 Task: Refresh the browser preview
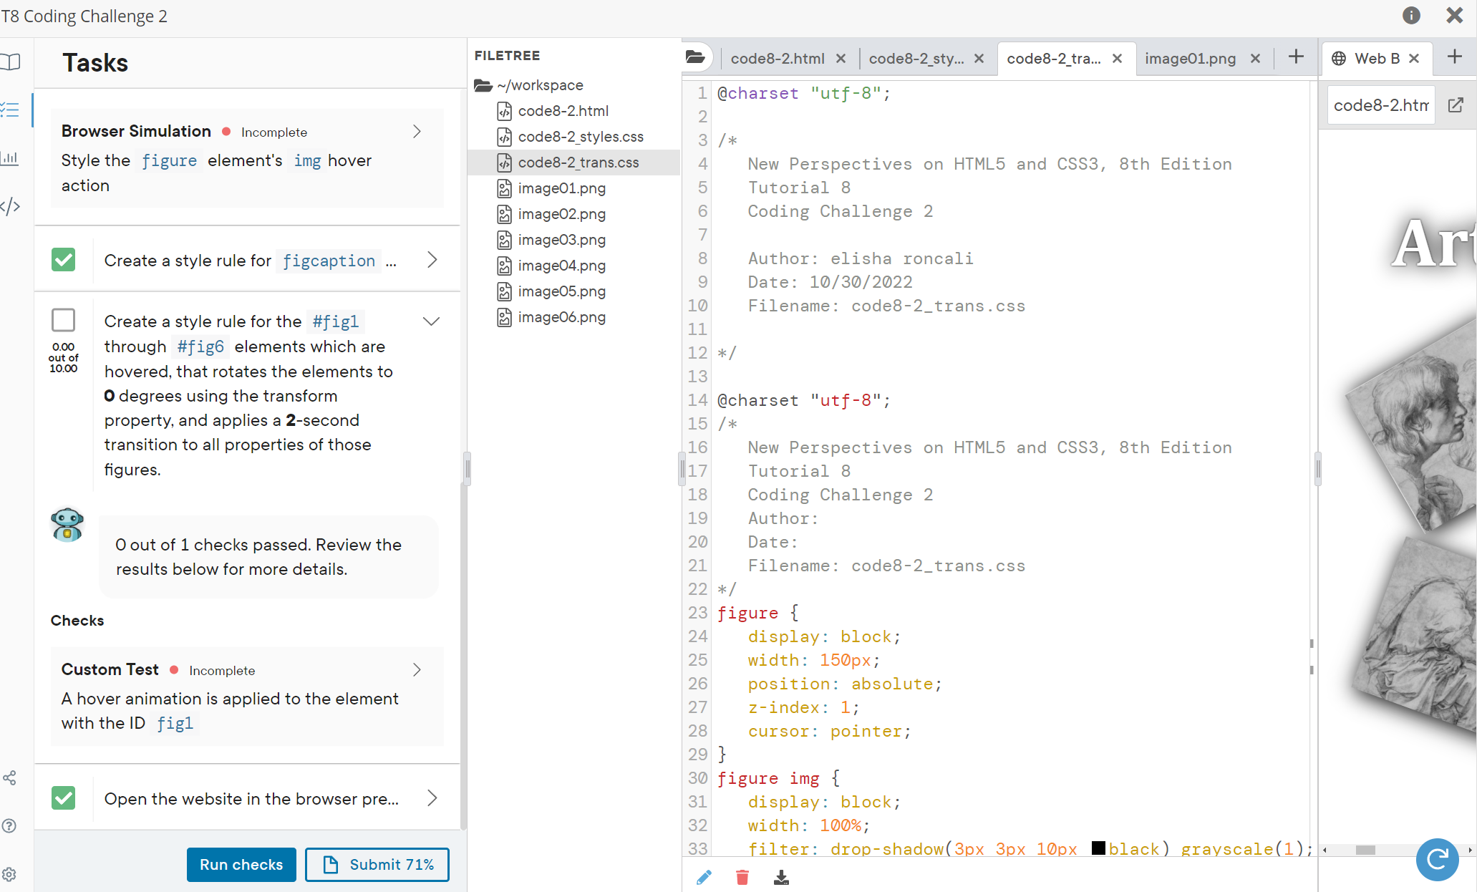1438,860
